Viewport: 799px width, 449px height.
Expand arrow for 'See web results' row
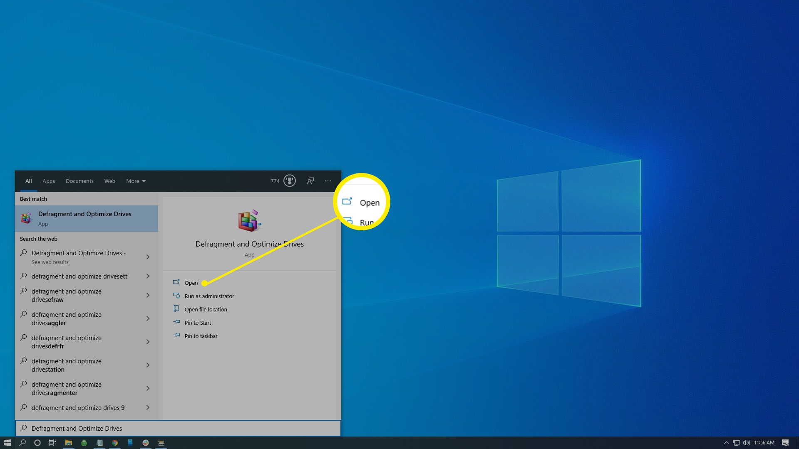pos(148,257)
